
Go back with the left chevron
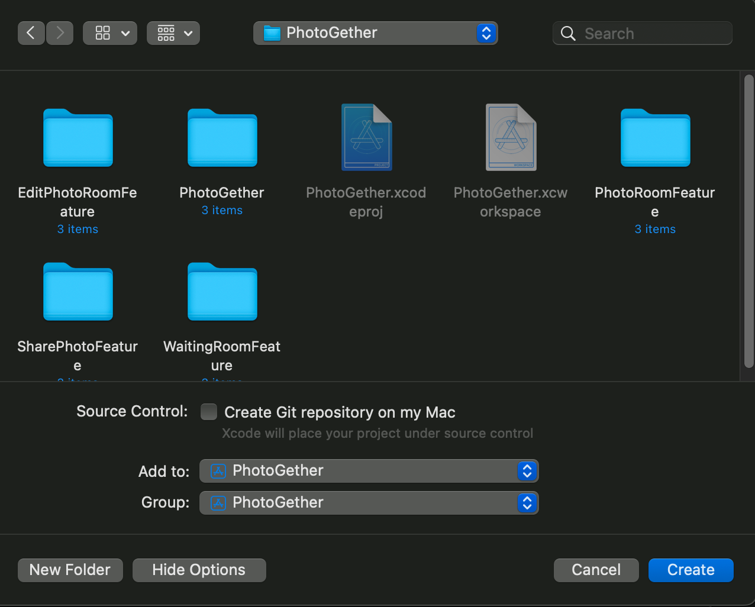(31, 33)
